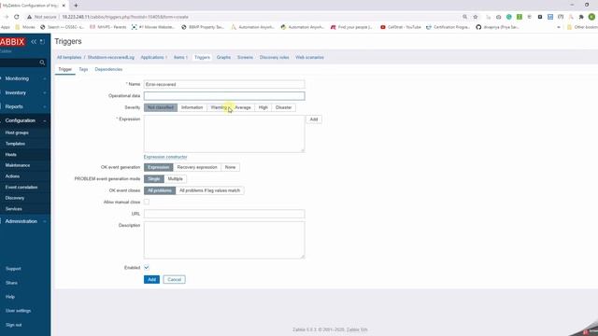Open the Find your people bookmark

[351, 27]
